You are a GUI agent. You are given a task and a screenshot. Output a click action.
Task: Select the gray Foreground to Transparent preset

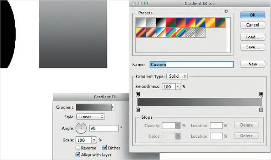point(151,22)
